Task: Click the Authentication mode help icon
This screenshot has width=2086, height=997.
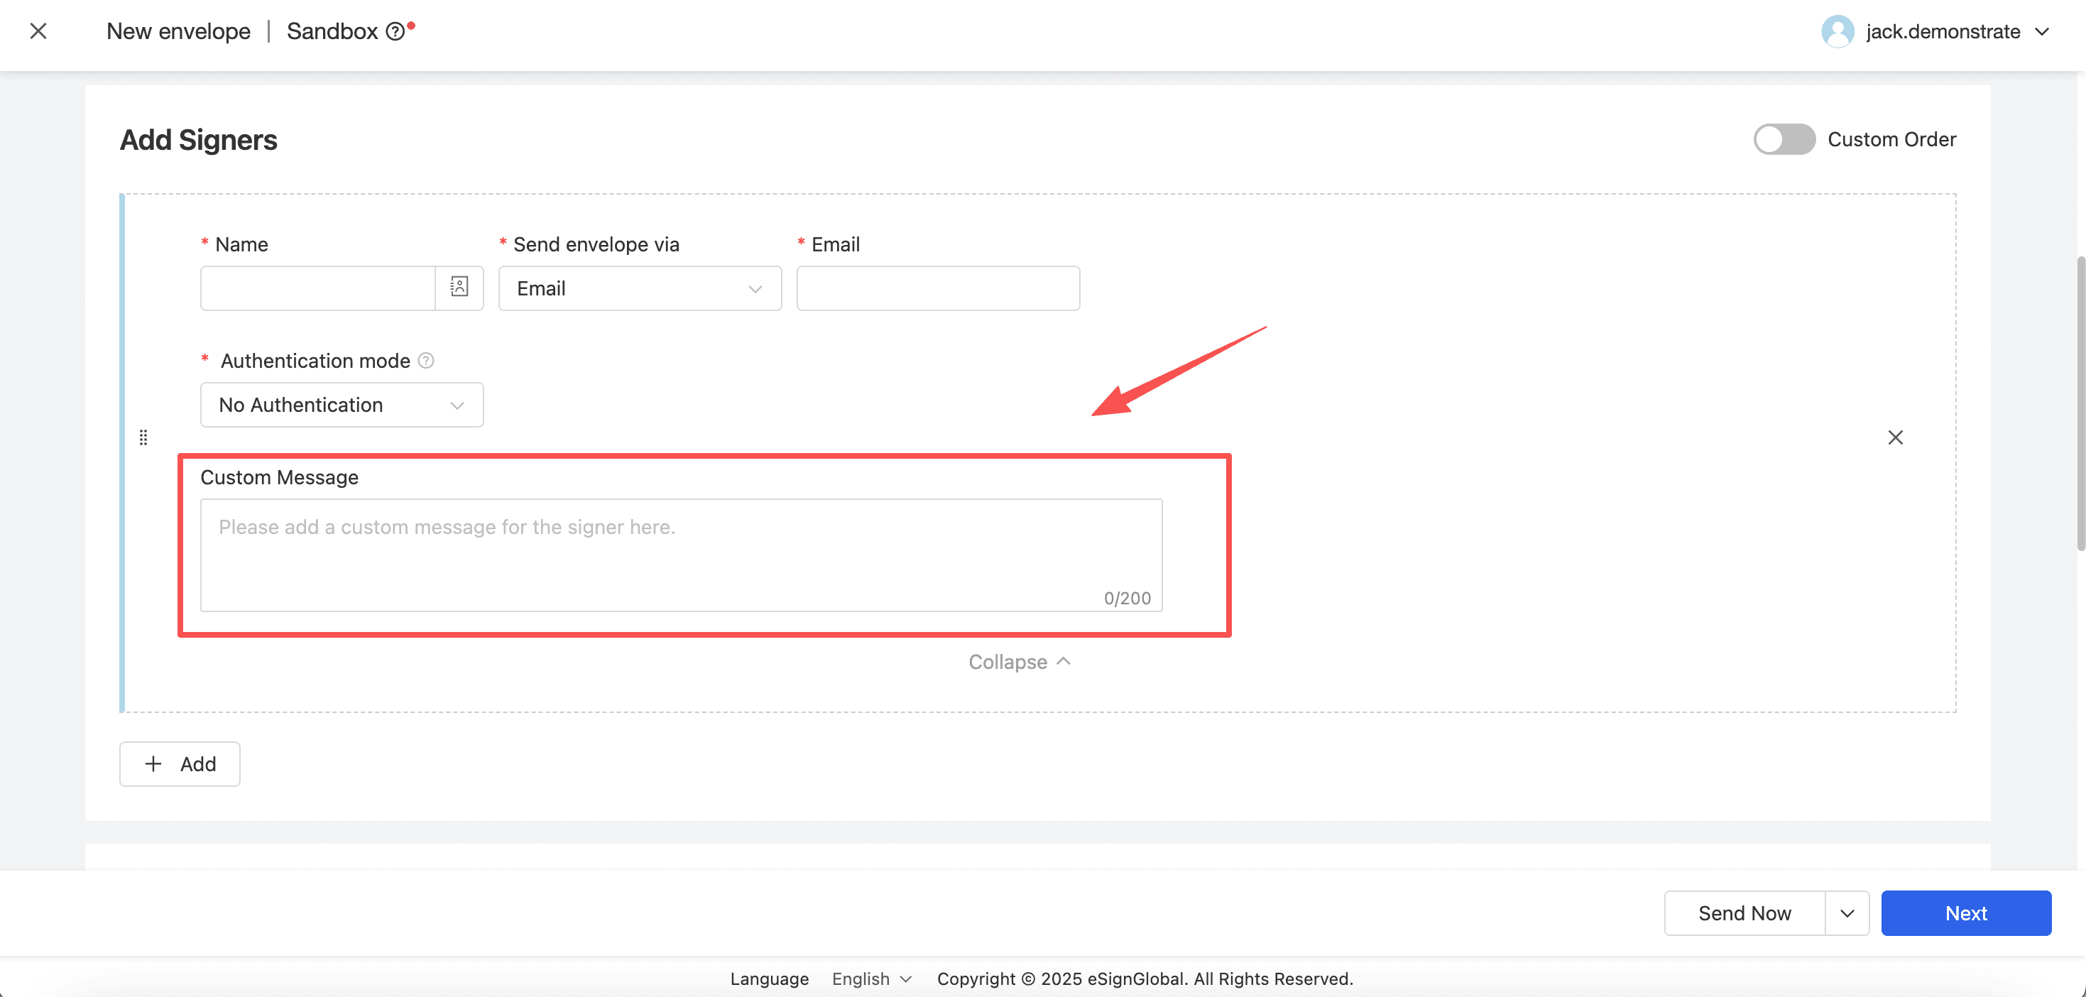Action: 426,361
